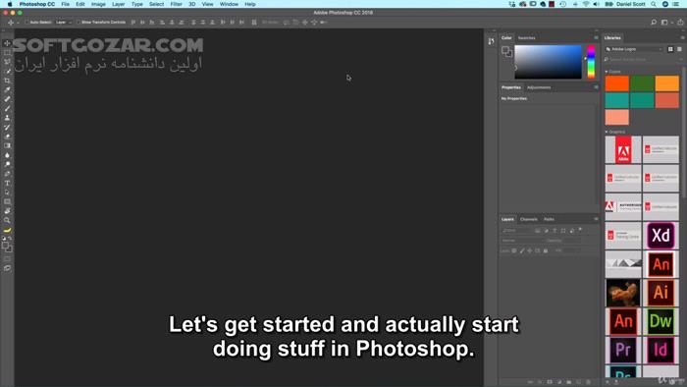Click the yellow banana Edit Toolbar icon
Image resolution: width=687 pixels, height=387 pixels.
click(7, 230)
